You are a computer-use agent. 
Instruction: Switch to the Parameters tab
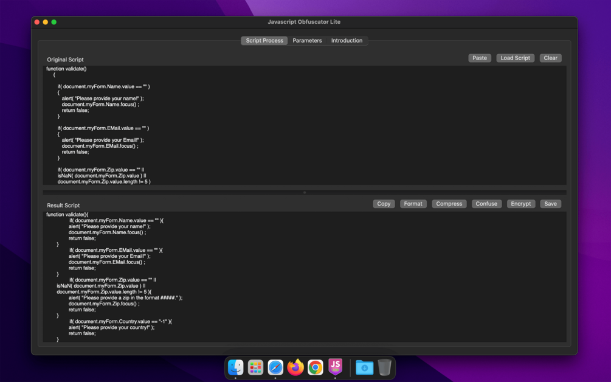pyautogui.click(x=307, y=41)
